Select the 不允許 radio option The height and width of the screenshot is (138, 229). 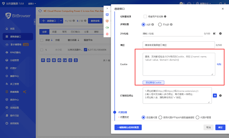160,25
